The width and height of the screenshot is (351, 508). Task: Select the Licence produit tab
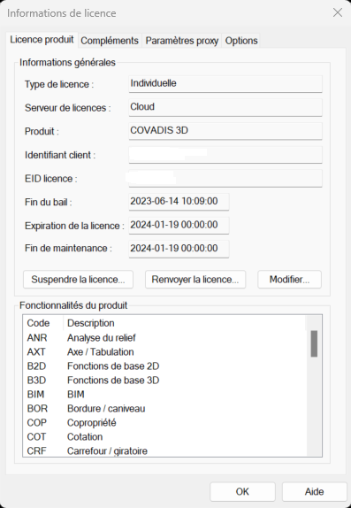42,40
